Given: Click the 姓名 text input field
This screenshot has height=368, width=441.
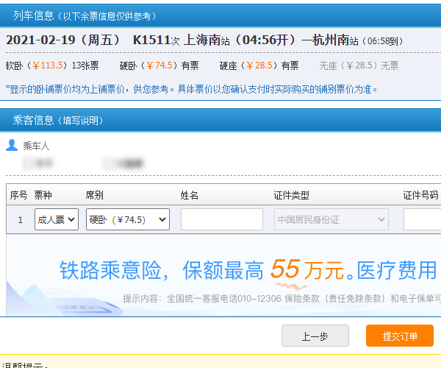Looking at the screenshot, I should pyautogui.click(x=221, y=219).
